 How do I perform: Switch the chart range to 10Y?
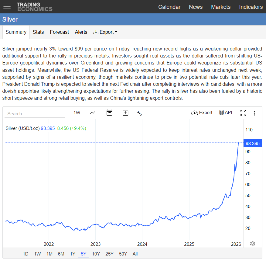(x=96, y=254)
